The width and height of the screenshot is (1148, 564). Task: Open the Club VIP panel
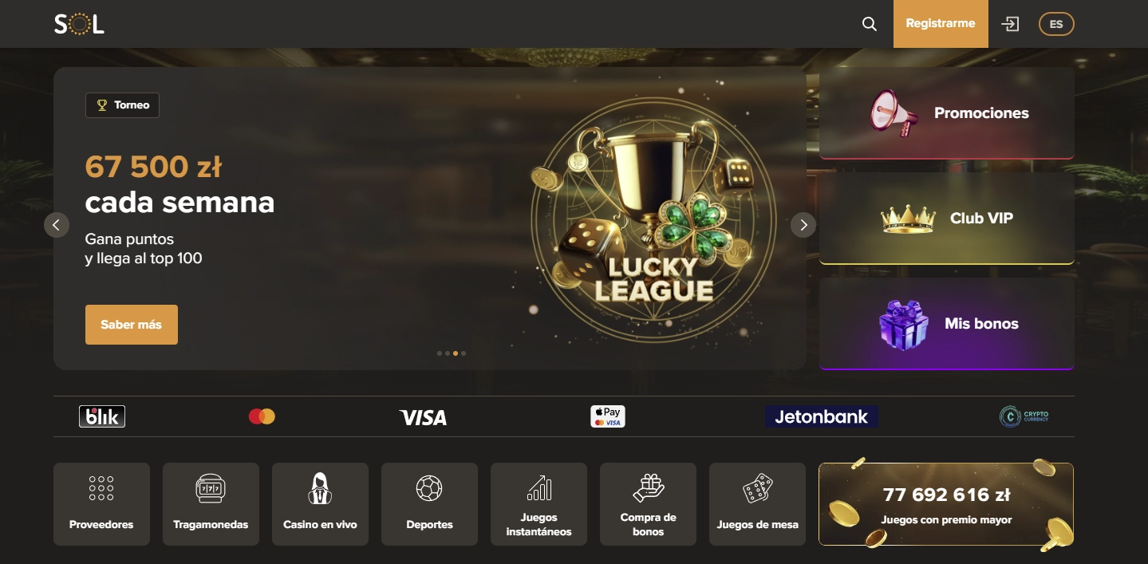click(947, 219)
